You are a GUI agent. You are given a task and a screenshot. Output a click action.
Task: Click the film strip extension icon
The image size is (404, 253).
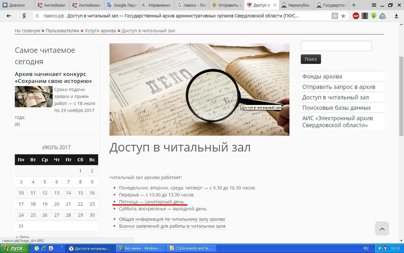[365, 16]
